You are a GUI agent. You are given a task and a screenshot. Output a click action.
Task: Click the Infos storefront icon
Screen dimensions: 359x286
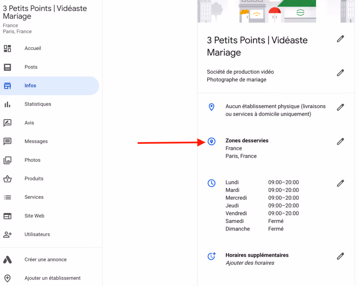[x=7, y=86]
